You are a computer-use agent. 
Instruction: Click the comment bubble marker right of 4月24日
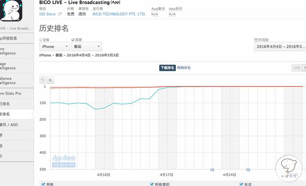pos(248,170)
